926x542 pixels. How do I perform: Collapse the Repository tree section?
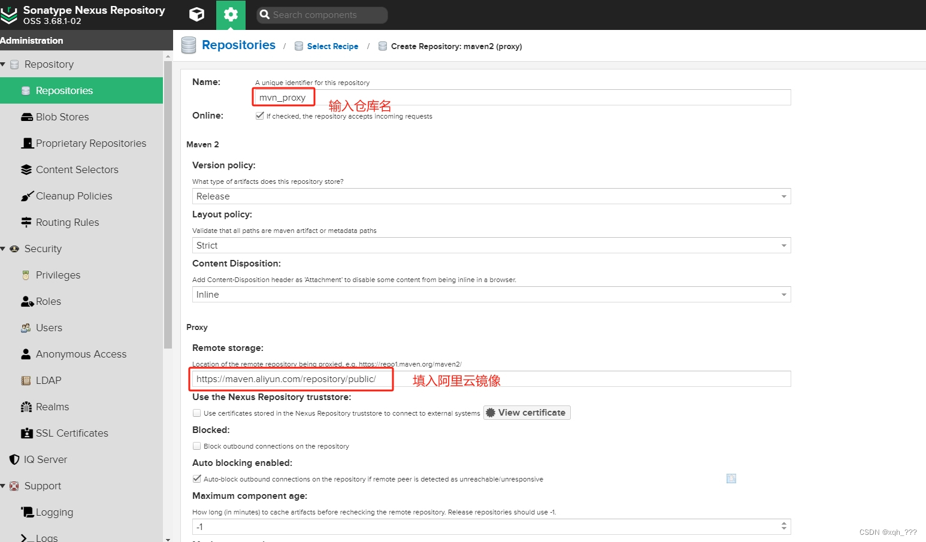(x=3, y=64)
